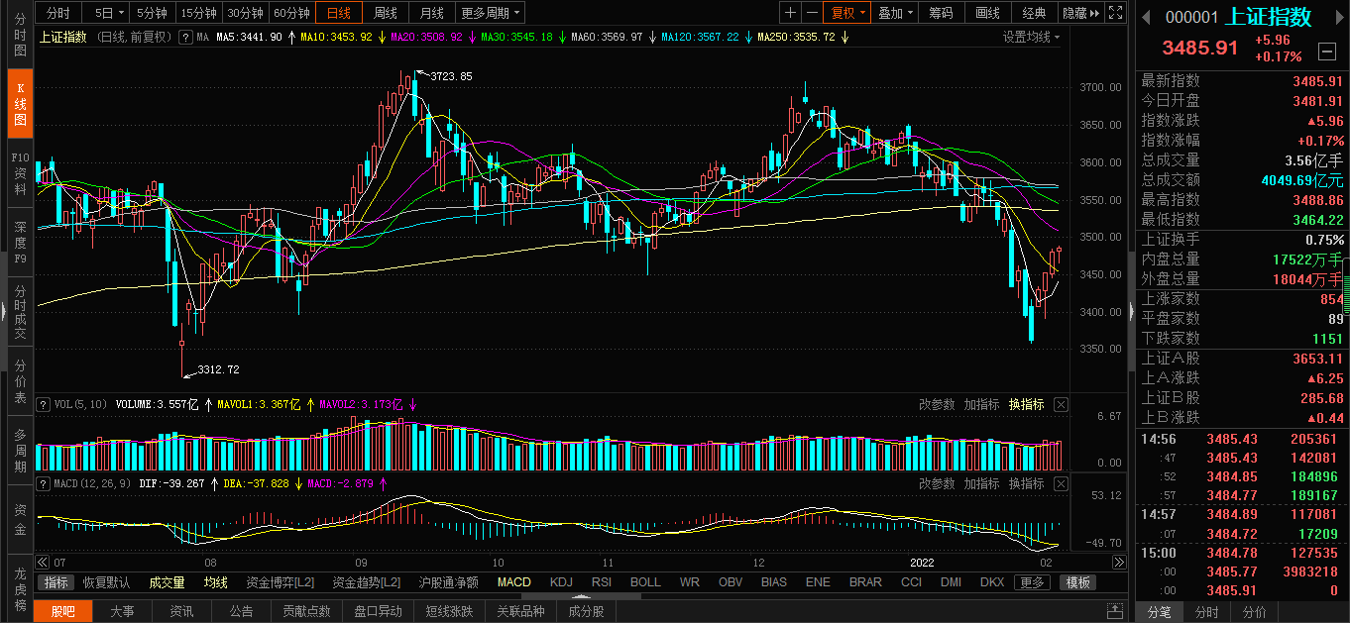Viewport: 1350px width, 623px height.
Task: Select the KDJ indicator
Action: point(561,582)
